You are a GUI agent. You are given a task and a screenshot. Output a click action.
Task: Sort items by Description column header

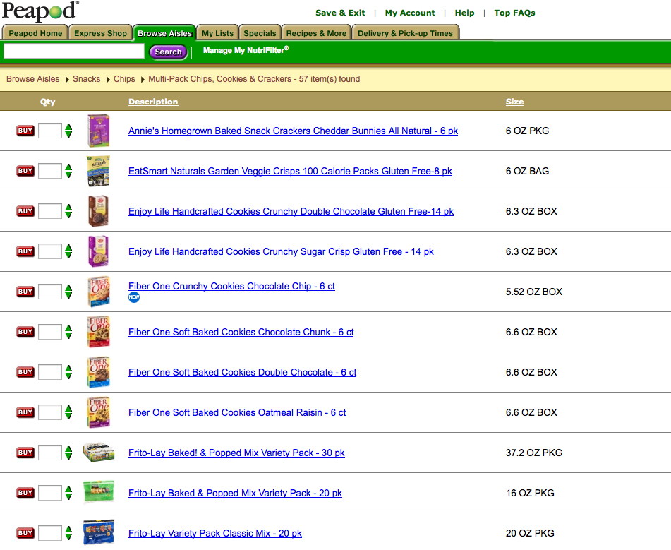coord(153,102)
